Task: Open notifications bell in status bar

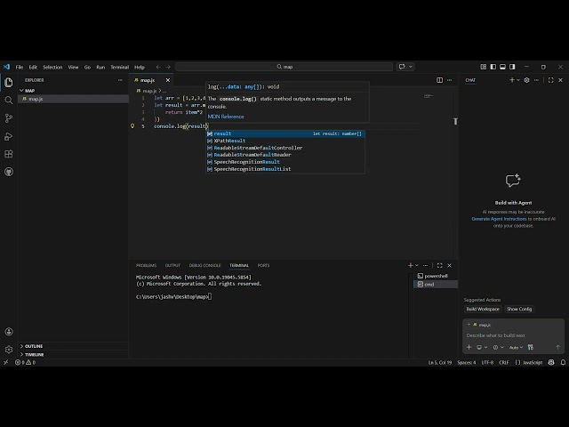Action: pos(563,362)
